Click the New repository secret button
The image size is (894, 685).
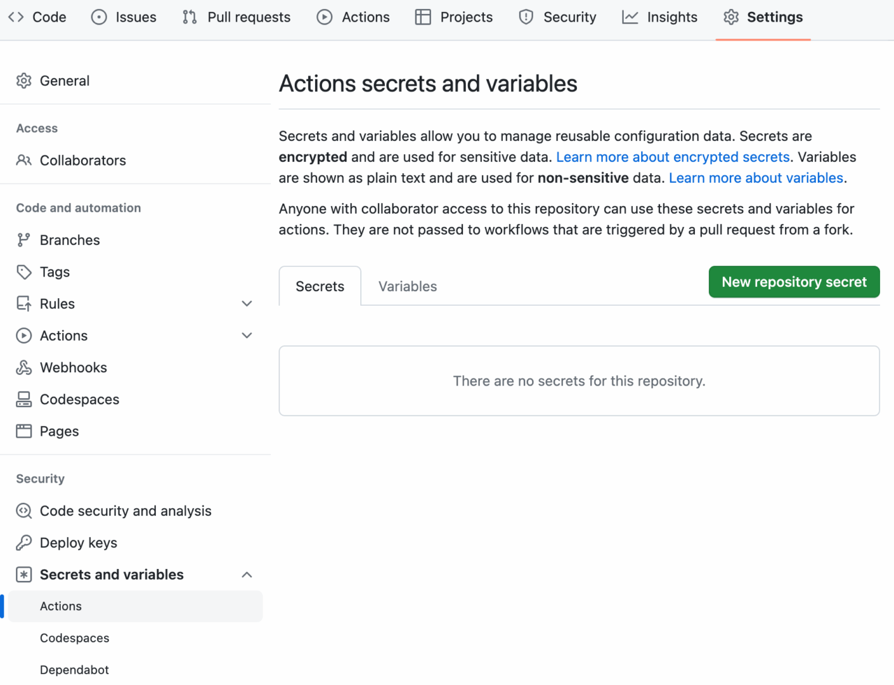[794, 282]
